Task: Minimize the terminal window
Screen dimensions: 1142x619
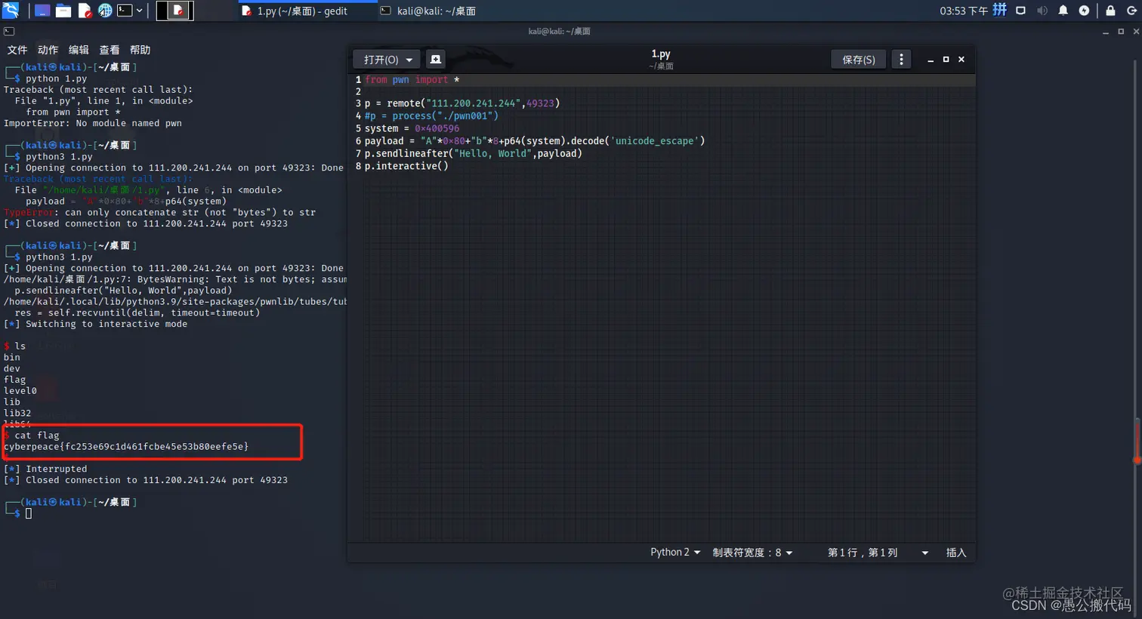Action: point(1106,32)
